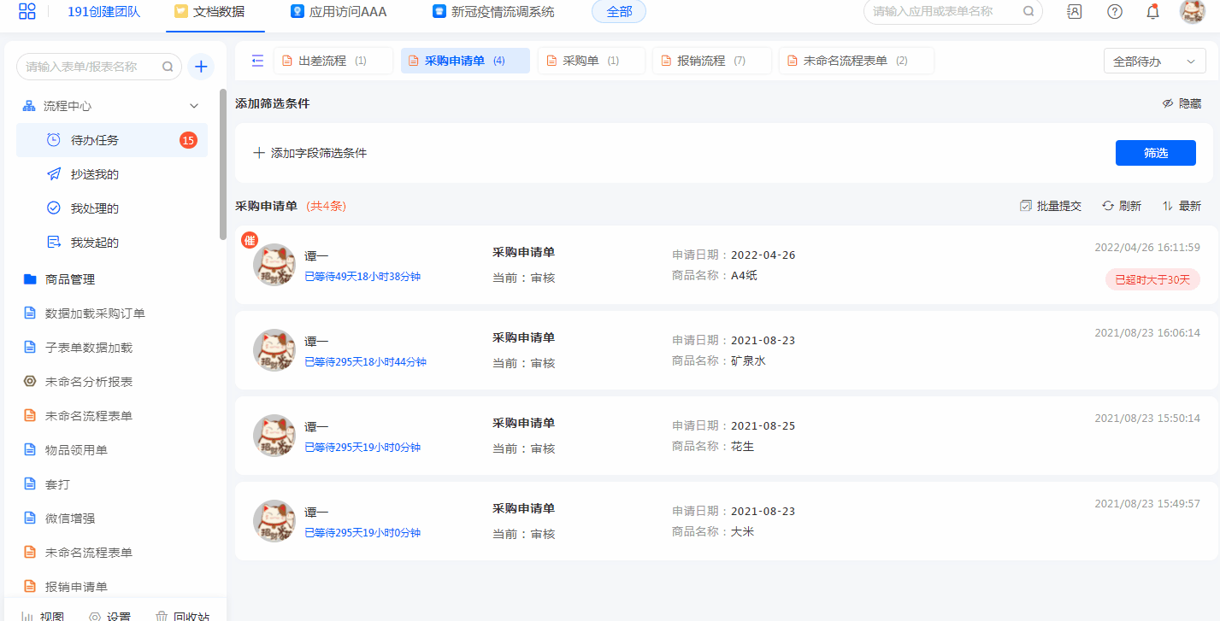The height and width of the screenshot is (621, 1220).
Task: Add a field filter condition 添加字段筛选条件
Action: 310,153
